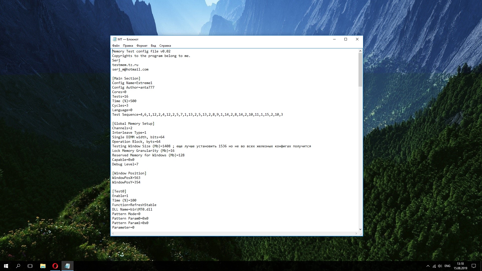482x271 pixels.
Task: Open the network status tray icon
Action: (x=434, y=266)
